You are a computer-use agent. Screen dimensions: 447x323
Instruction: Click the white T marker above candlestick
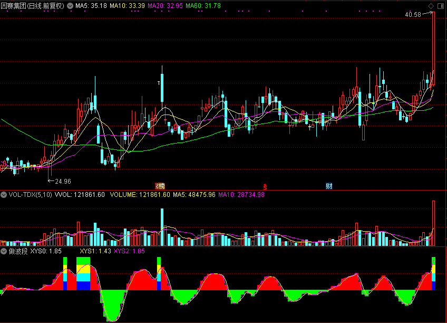coord(159,83)
